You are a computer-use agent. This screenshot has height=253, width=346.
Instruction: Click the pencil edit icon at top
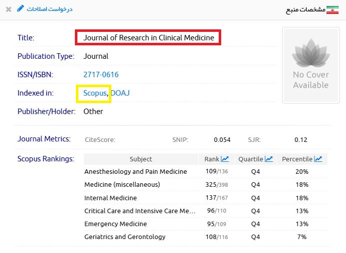tap(20, 8)
